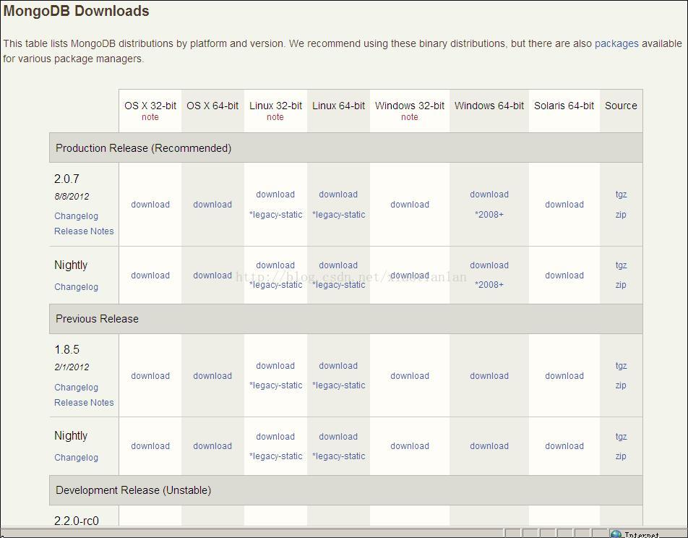Download 1.8.5 for Solaris 64-bit
This screenshot has width=688, height=538.
tap(564, 376)
